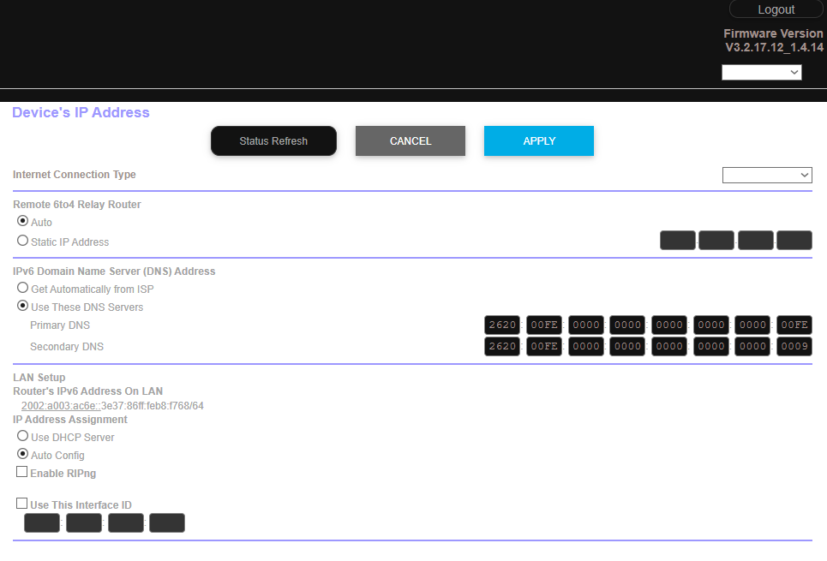Select Use These DNS Servers option
The height and width of the screenshot is (561, 827).
point(23,307)
